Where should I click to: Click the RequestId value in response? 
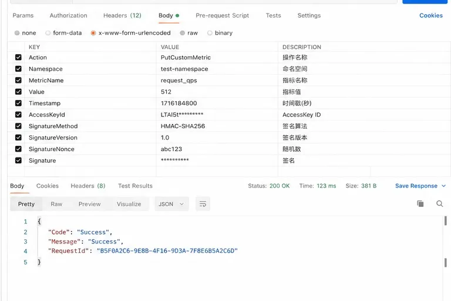[x=167, y=251]
